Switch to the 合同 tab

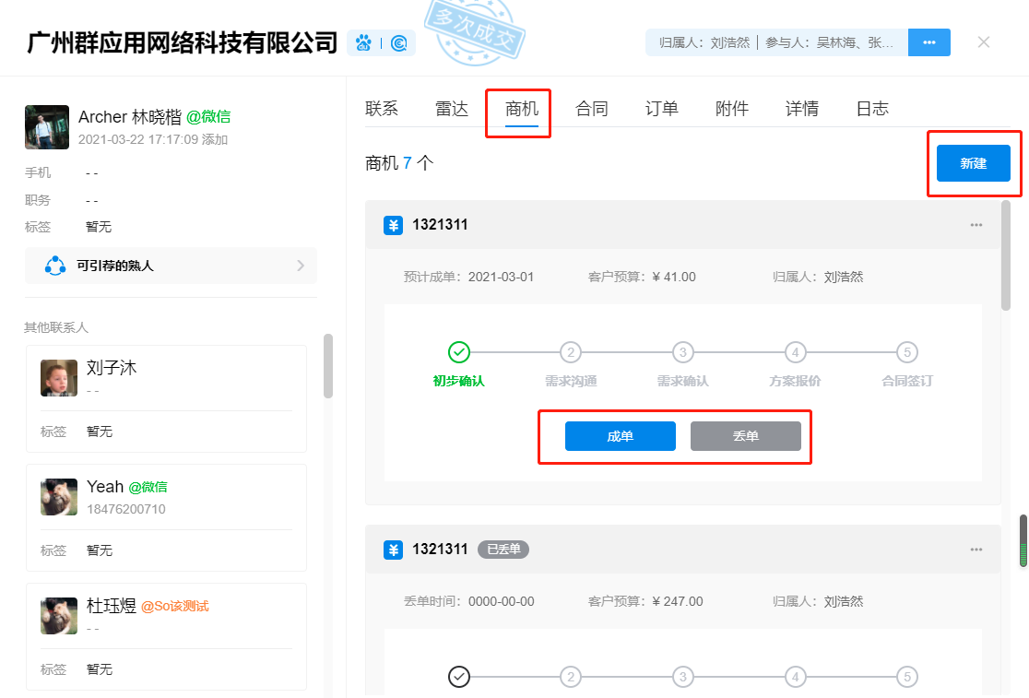592,109
